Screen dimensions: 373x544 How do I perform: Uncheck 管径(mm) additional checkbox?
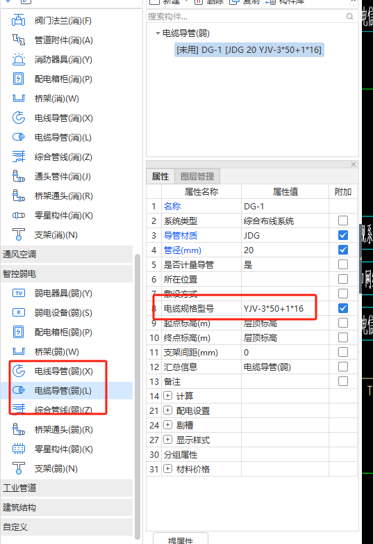point(343,250)
